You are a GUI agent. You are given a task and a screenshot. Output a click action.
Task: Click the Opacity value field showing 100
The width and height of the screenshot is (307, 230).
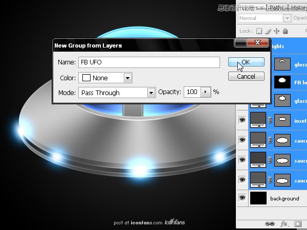click(x=192, y=92)
